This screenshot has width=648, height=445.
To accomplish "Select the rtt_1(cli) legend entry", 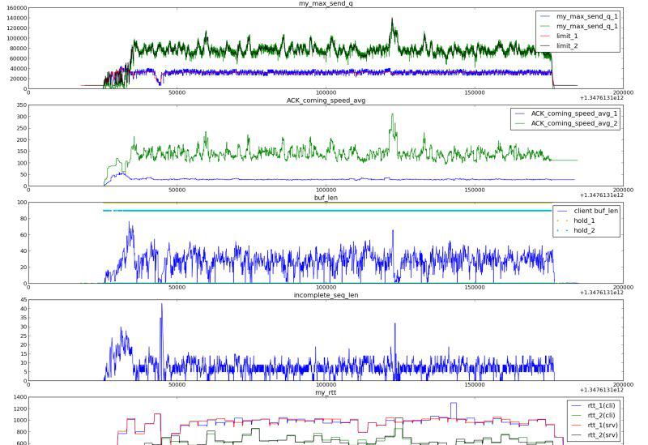I will pyautogui.click(x=592, y=405).
